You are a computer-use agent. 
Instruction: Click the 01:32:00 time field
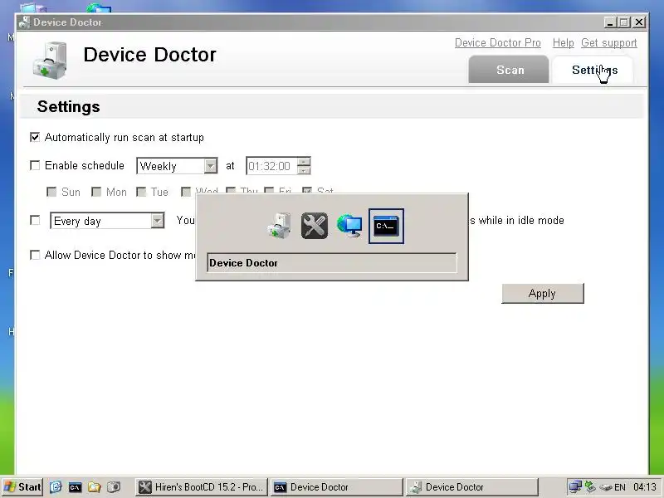[271, 166]
